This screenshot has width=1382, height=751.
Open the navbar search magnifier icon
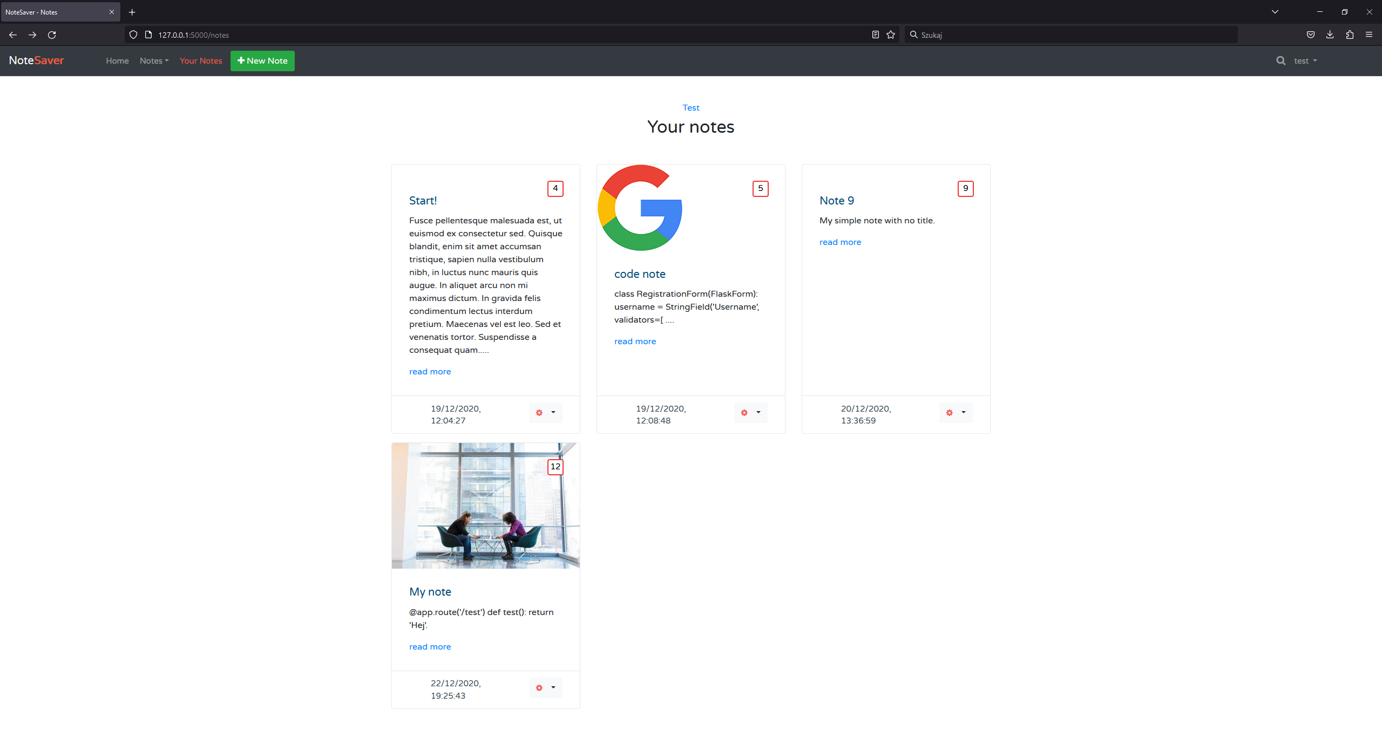point(1280,60)
